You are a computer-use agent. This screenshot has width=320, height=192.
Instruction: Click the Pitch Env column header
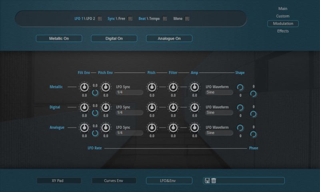pos(105,73)
